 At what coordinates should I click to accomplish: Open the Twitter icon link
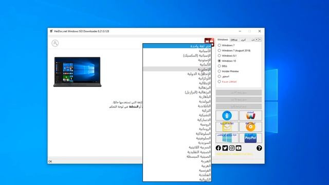pyautogui.click(x=225, y=148)
